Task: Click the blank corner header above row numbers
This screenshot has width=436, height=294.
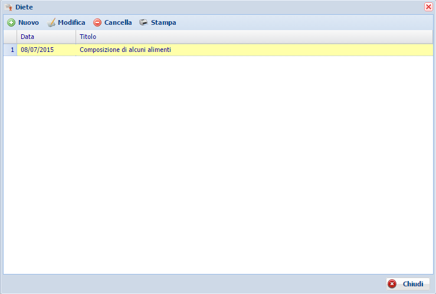Action: pos(11,37)
